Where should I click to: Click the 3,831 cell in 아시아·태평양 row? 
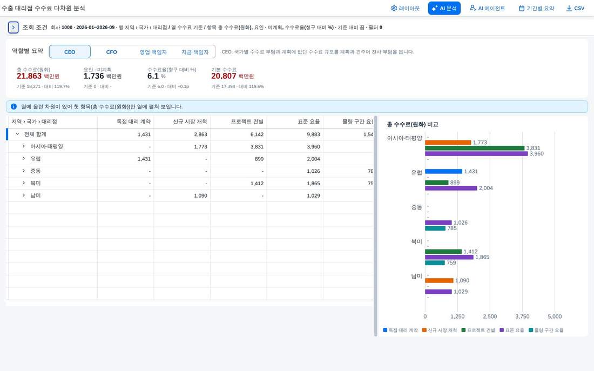[239, 147]
